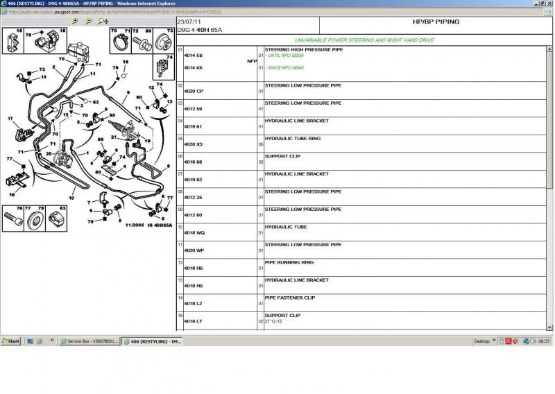The image size is (555, 394).
Task: Expand the Desktop toolbar chevron
Action: pos(494,340)
